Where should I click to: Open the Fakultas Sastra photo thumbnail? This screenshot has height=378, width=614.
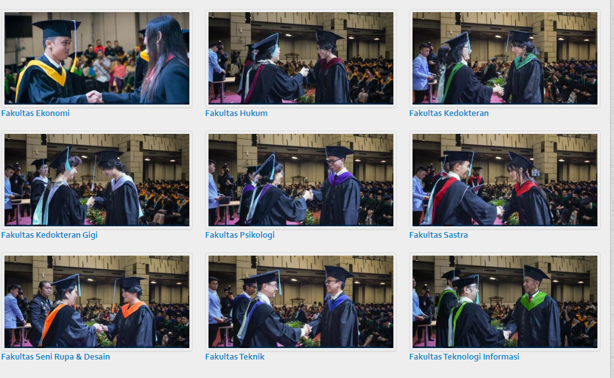coord(505,180)
